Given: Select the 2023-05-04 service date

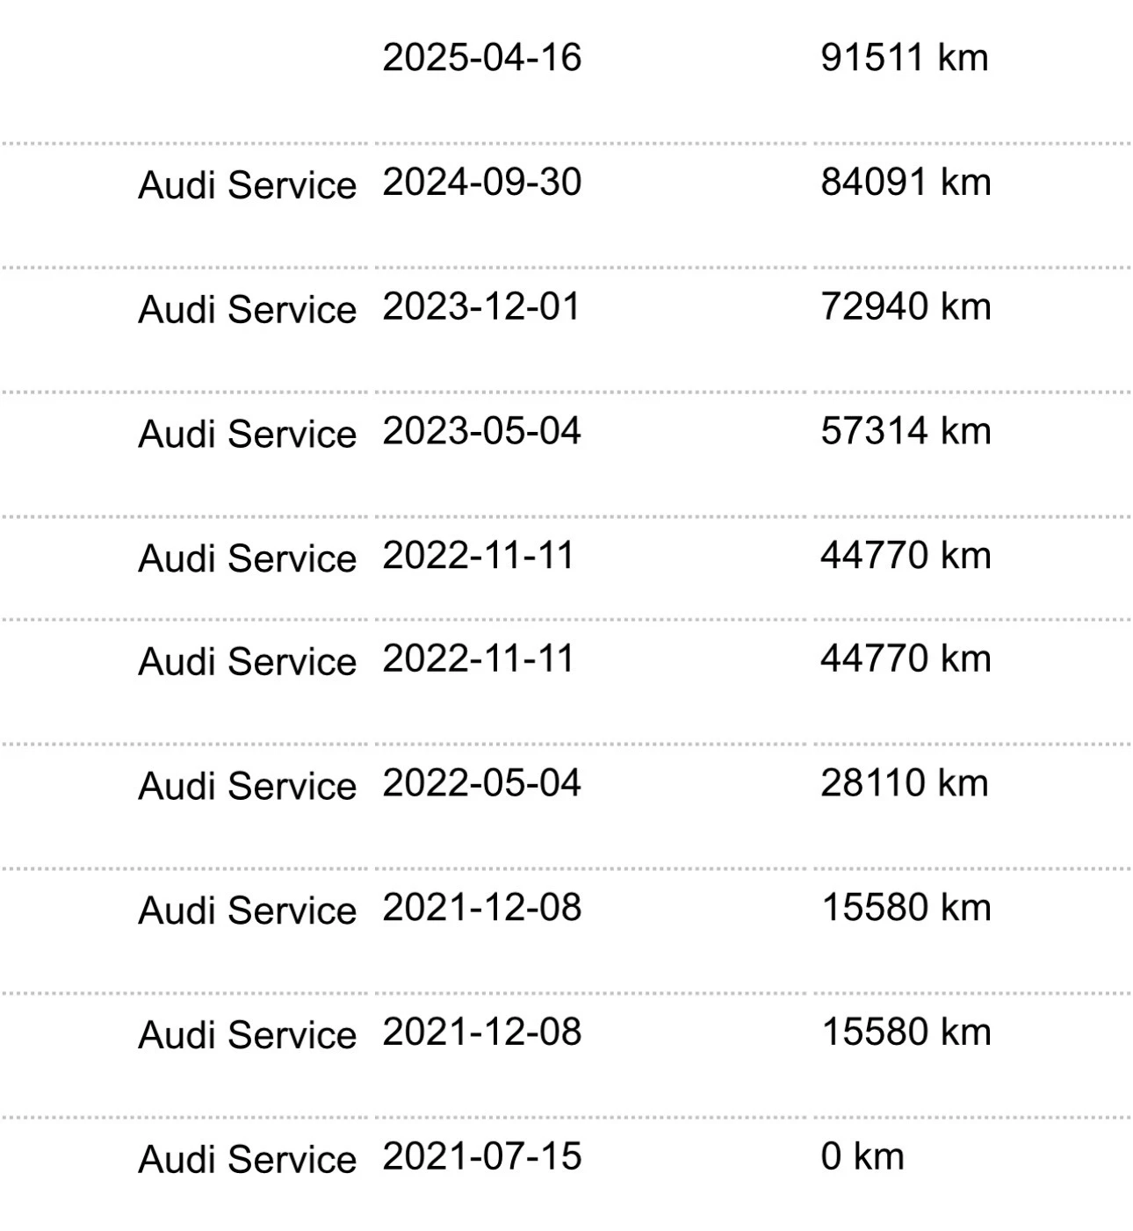Looking at the screenshot, I should (x=481, y=432).
